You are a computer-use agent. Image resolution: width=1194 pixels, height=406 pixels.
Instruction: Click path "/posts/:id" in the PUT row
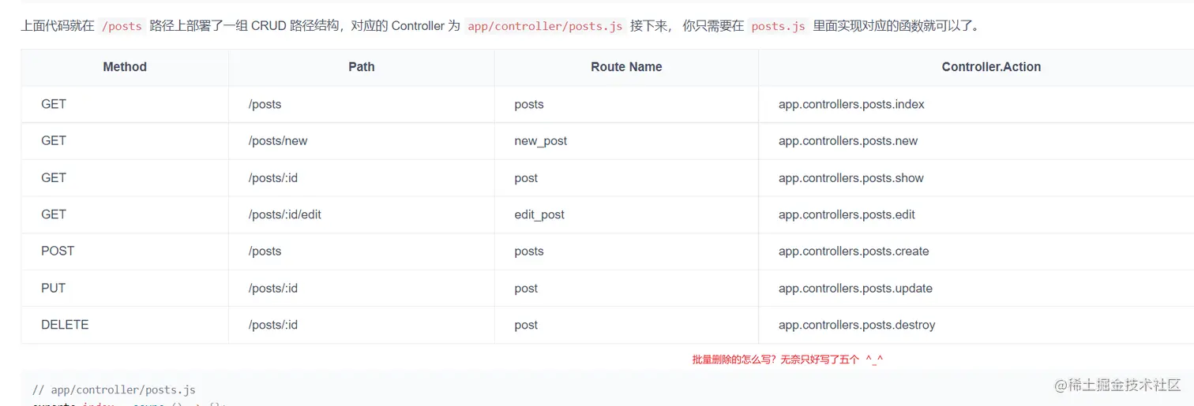[x=273, y=289]
